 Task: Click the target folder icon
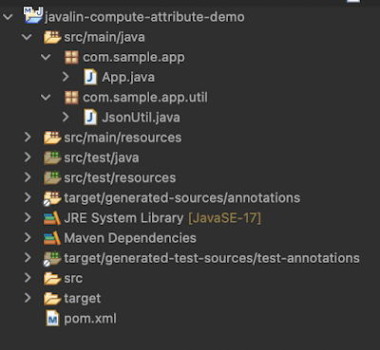click(x=52, y=299)
